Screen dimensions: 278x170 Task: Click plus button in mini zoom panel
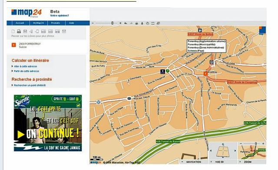[263, 144]
